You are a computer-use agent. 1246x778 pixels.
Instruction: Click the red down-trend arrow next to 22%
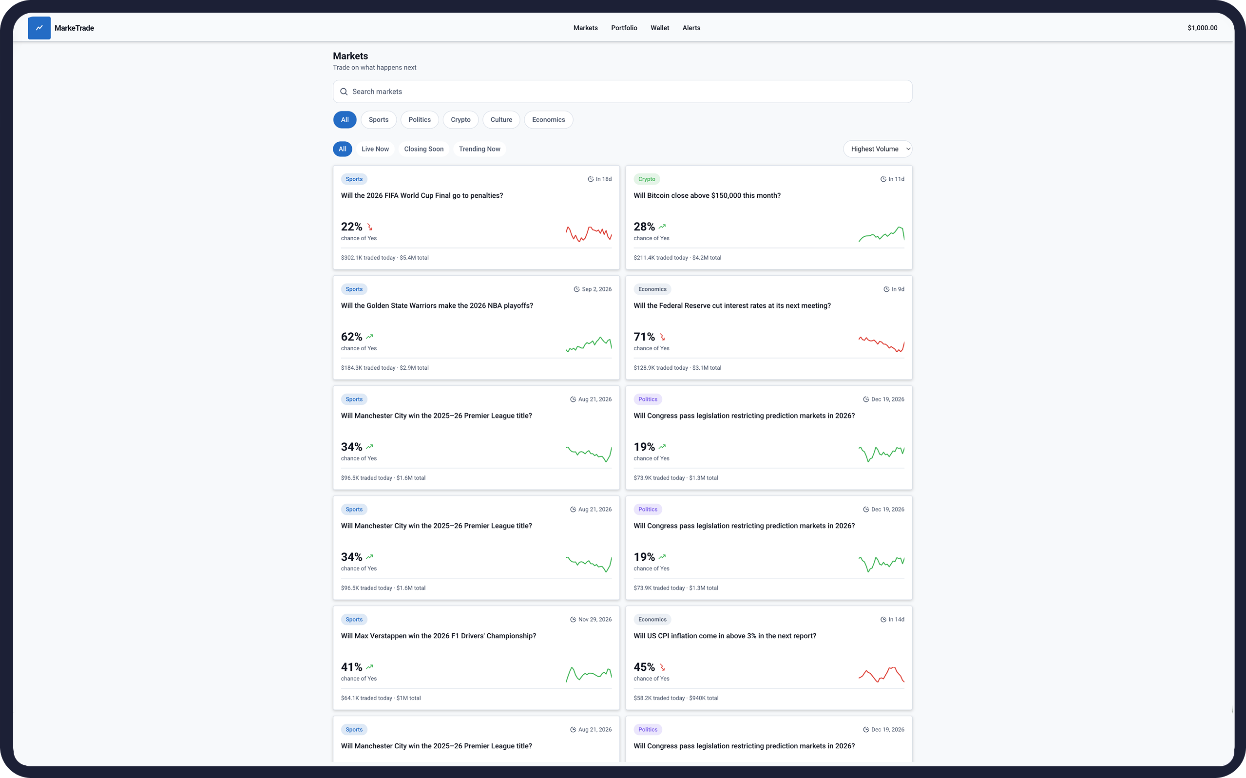point(369,227)
